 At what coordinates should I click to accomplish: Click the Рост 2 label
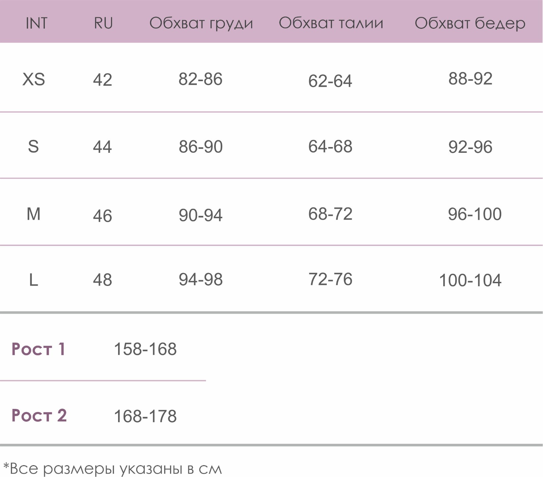coord(39,416)
